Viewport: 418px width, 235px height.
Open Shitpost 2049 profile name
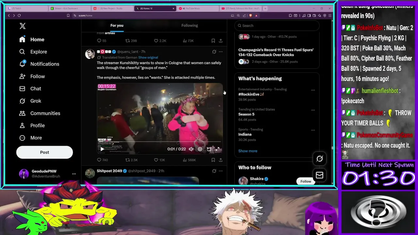pos(109,171)
